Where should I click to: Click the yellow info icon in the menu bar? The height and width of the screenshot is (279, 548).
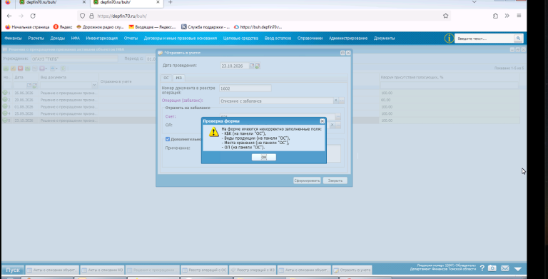[449, 38]
